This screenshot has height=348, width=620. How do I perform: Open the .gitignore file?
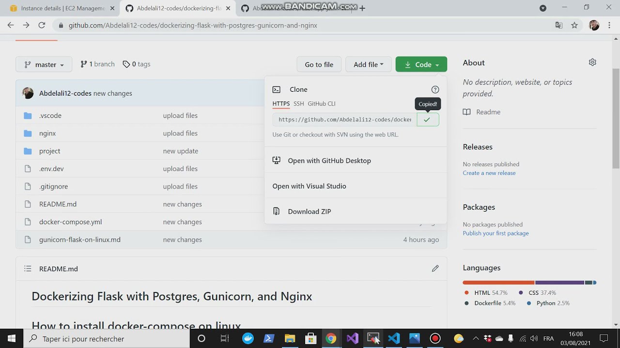[53, 187]
